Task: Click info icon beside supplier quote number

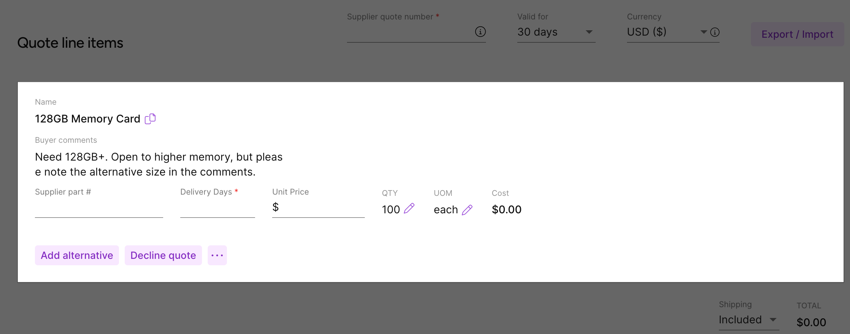Action: [x=480, y=32]
